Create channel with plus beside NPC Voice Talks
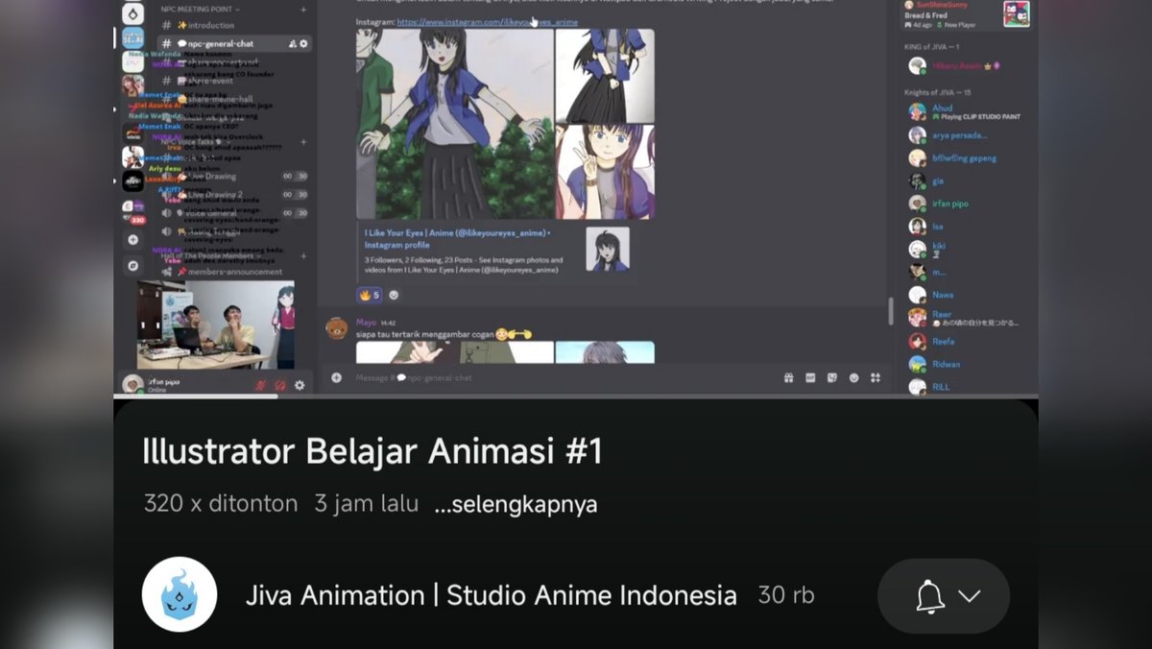 tap(303, 141)
